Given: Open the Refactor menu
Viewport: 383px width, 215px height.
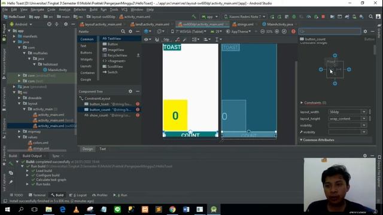Looking at the screenshot, I should click(80, 10).
